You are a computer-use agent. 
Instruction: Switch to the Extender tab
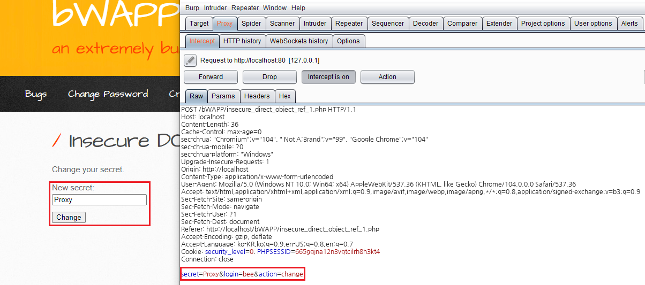coord(499,24)
